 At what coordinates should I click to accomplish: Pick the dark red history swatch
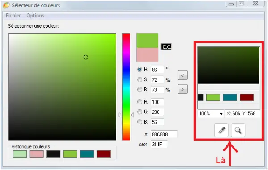click(x=104, y=154)
